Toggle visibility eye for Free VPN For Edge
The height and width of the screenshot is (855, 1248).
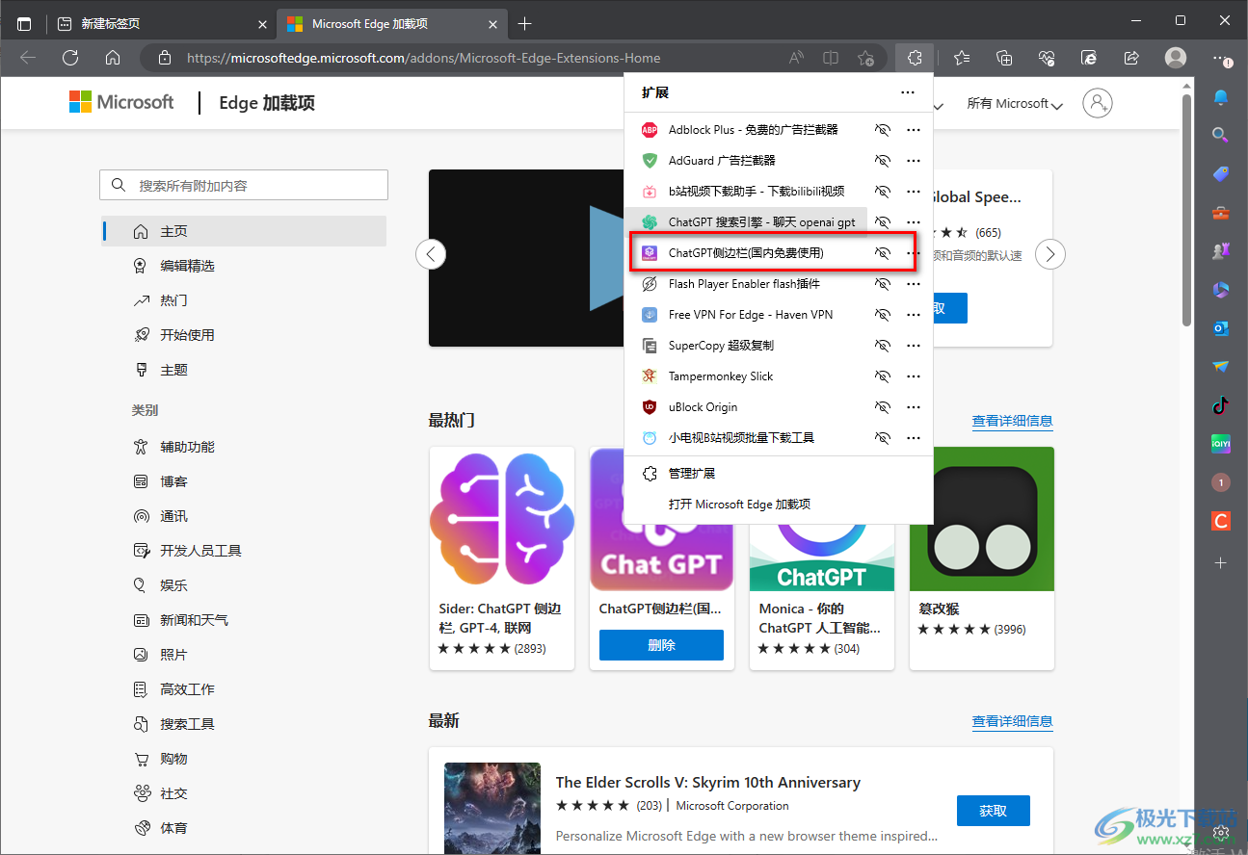pyautogui.click(x=882, y=315)
